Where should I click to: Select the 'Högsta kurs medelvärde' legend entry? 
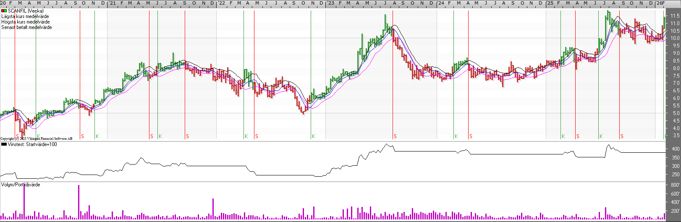[x=25, y=22]
